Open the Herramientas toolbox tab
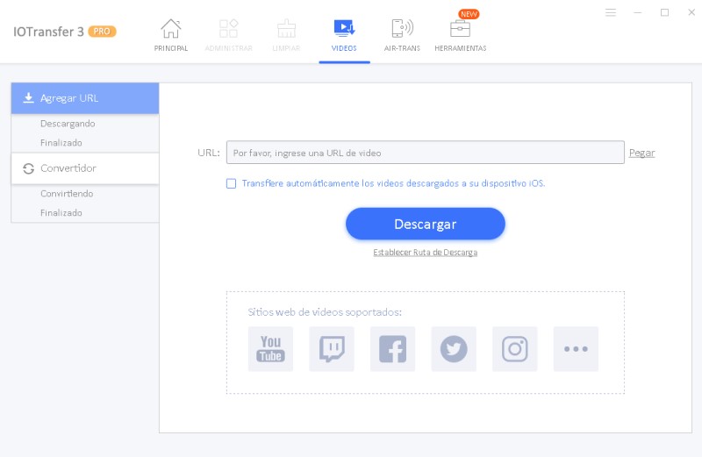This screenshot has width=702, height=457. 460,35
